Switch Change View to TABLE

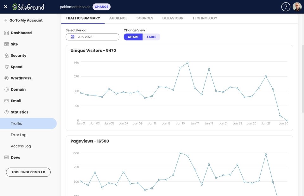tap(151, 37)
